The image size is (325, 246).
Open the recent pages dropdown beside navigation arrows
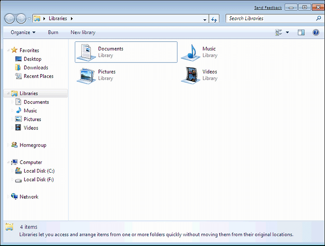pos(29,18)
